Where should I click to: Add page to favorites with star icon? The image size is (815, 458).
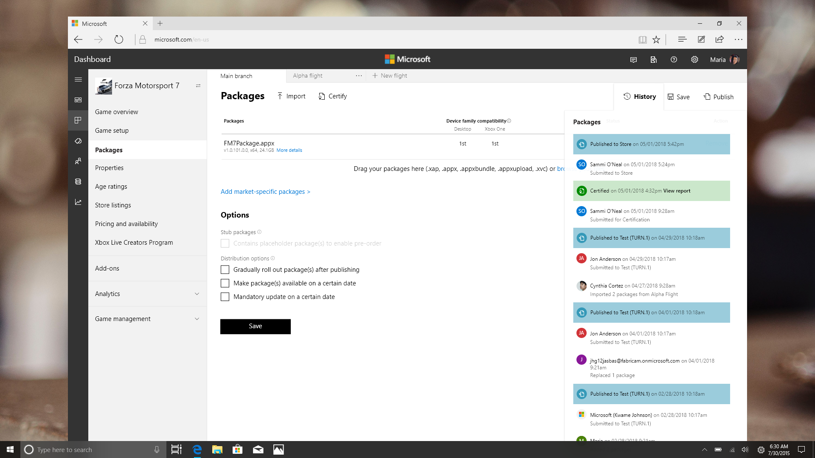656,39
